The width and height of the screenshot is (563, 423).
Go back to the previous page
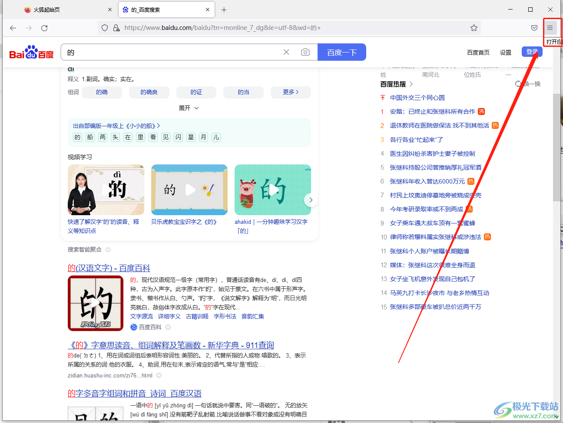click(13, 28)
